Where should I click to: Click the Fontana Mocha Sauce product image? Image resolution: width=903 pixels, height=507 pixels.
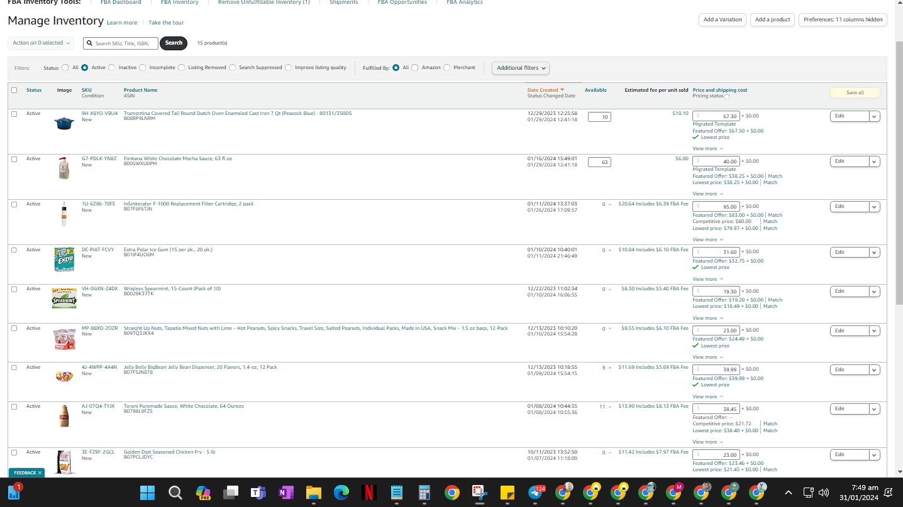click(64, 168)
